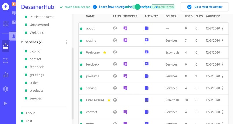
Task: Toggle green status dot of services table row
Action: tap(81, 88)
